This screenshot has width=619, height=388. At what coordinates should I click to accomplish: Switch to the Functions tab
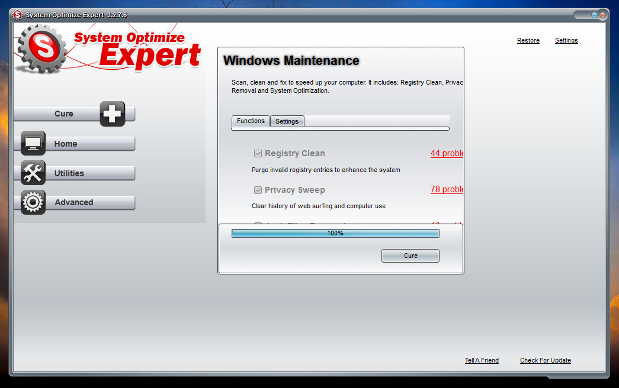[250, 121]
